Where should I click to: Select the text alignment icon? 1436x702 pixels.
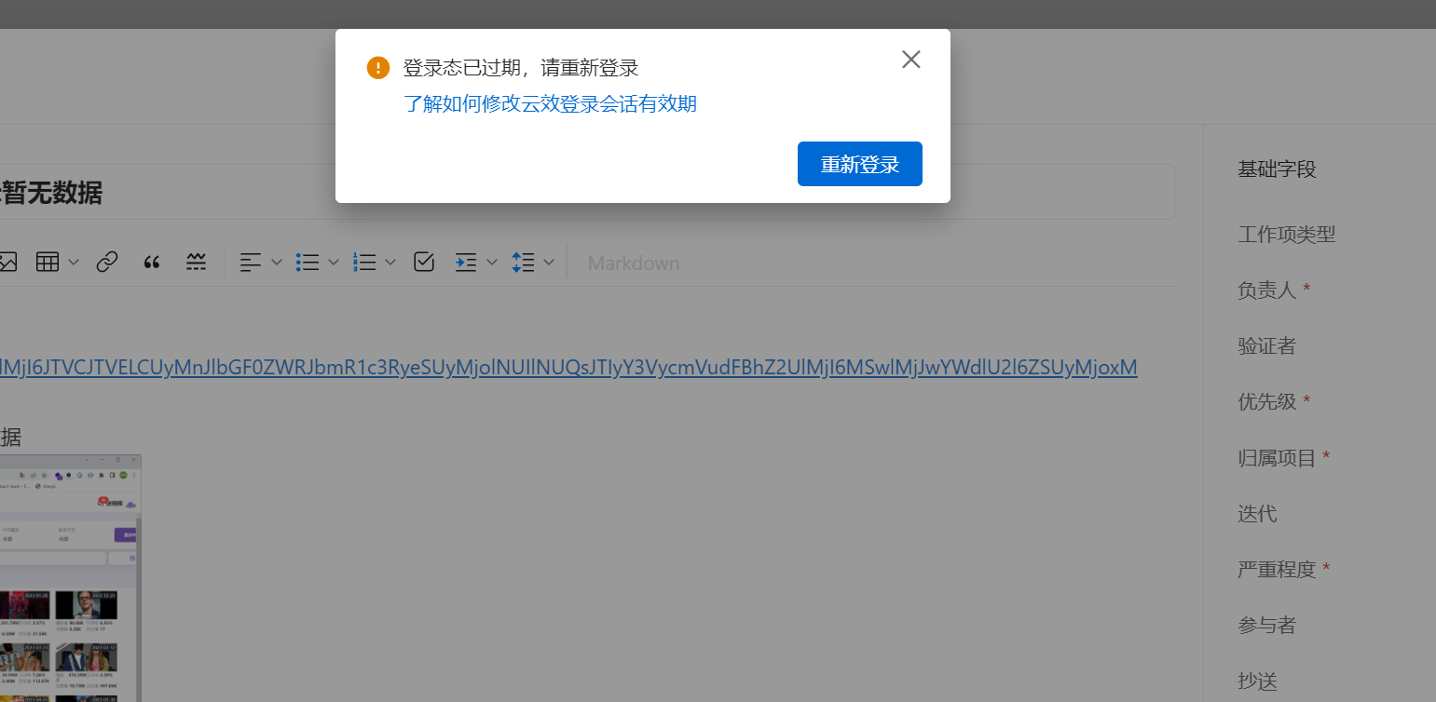250,262
